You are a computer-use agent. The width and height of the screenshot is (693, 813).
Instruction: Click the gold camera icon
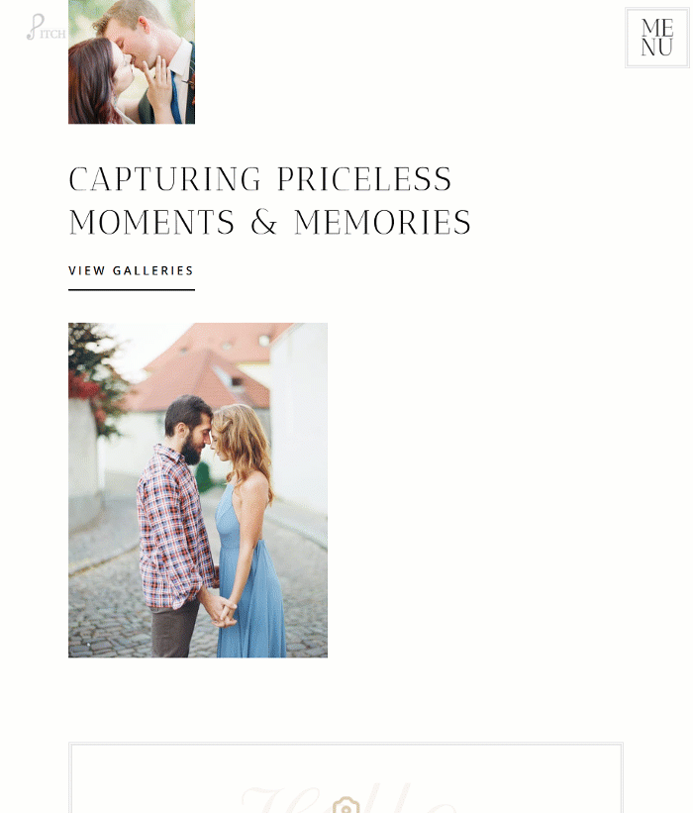pyautogui.click(x=346, y=805)
